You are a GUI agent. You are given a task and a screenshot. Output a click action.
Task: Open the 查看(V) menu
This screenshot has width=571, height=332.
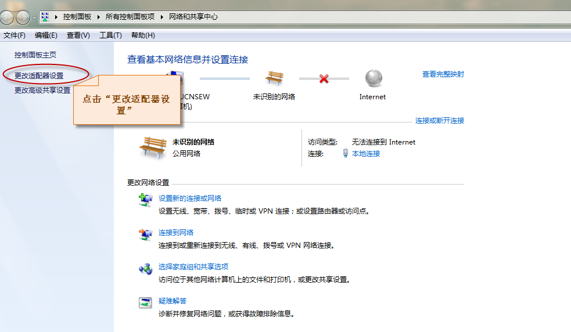point(78,35)
